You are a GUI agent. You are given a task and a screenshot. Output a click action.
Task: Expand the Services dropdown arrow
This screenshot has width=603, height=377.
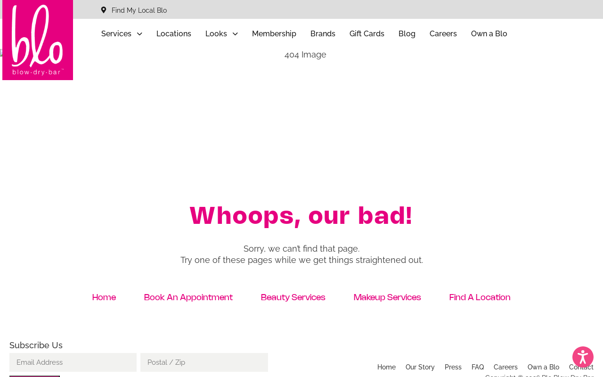(x=139, y=34)
